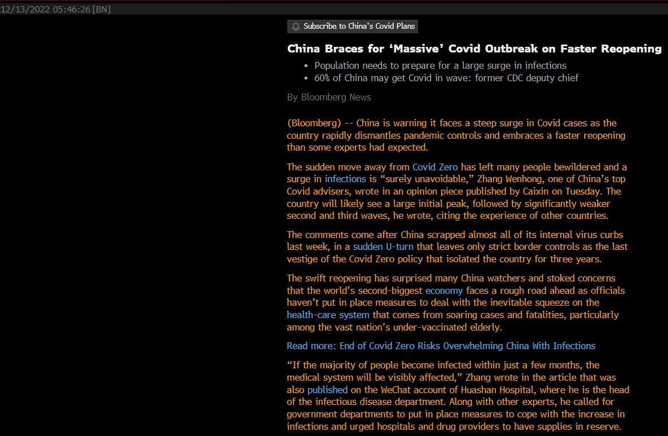668x436 pixels.
Task: Subscribe to China's Covid Plans
Action: point(352,27)
